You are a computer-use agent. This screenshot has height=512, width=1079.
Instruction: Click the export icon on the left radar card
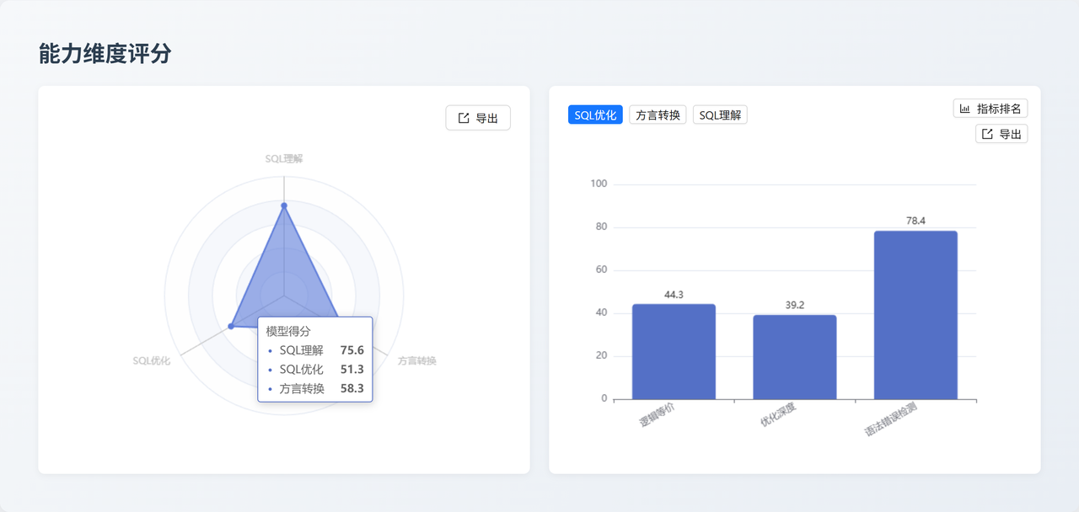pos(462,118)
